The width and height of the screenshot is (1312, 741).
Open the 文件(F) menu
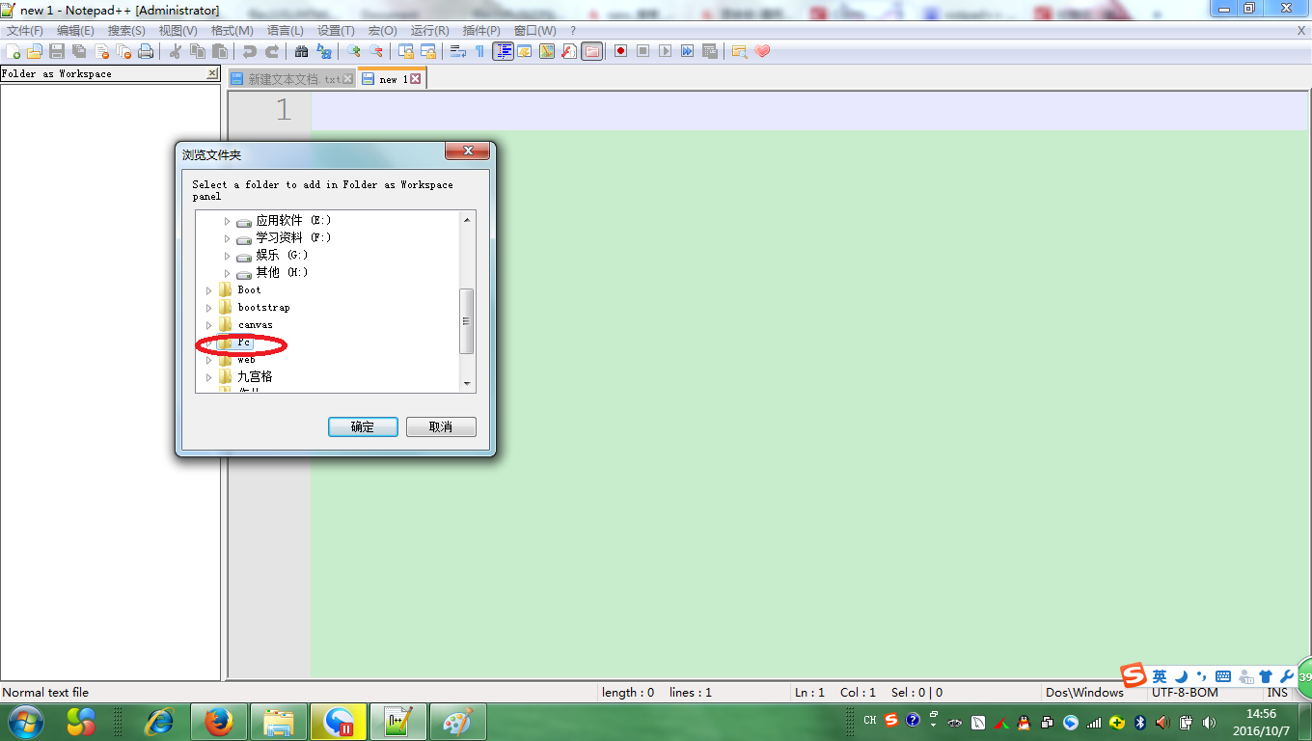pyautogui.click(x=25, y=31)
